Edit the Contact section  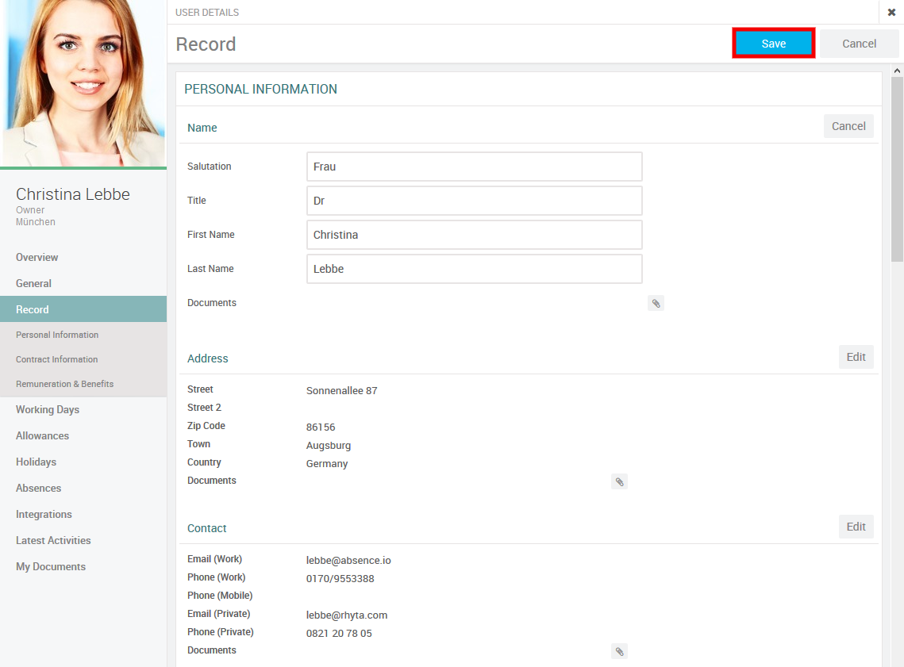point(856,527)
